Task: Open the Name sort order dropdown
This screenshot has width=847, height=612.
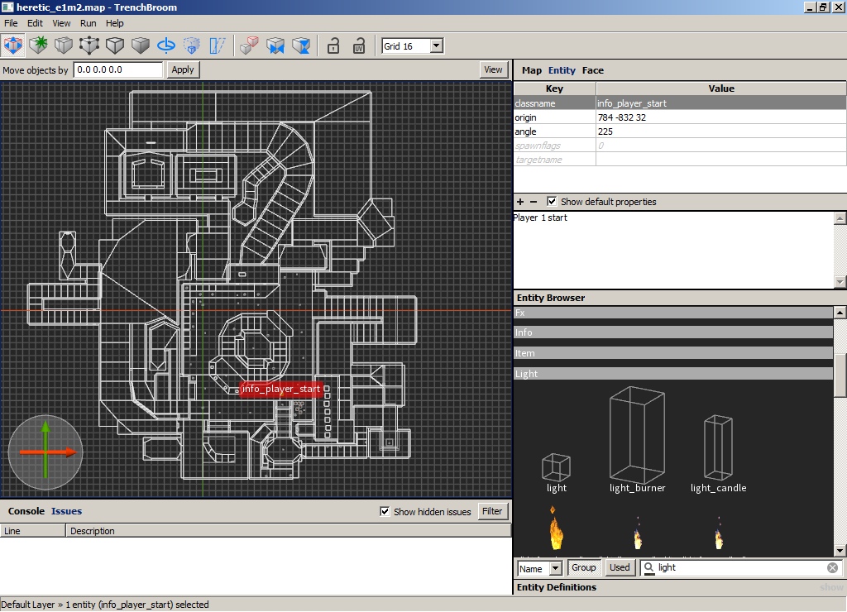Action: pos(554,568)
